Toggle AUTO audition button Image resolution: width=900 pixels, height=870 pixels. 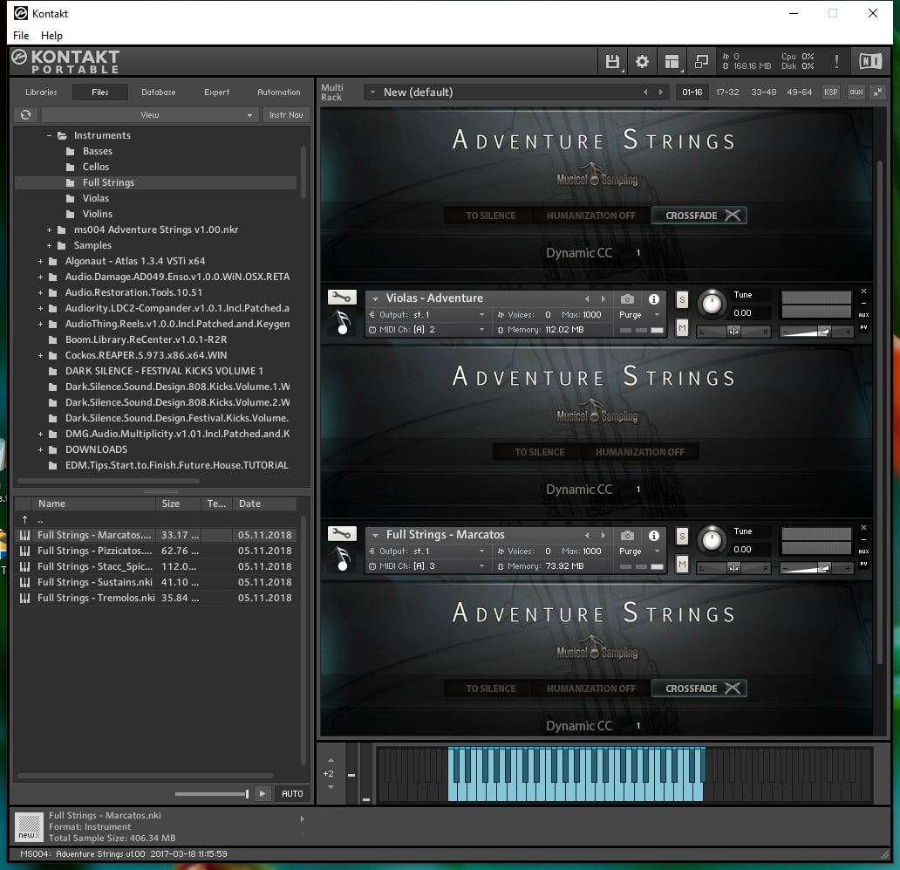coord(292,793)
